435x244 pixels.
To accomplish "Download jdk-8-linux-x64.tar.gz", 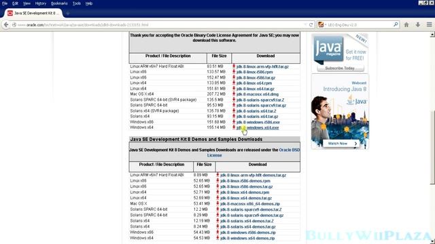I will [x=256, y=89].
